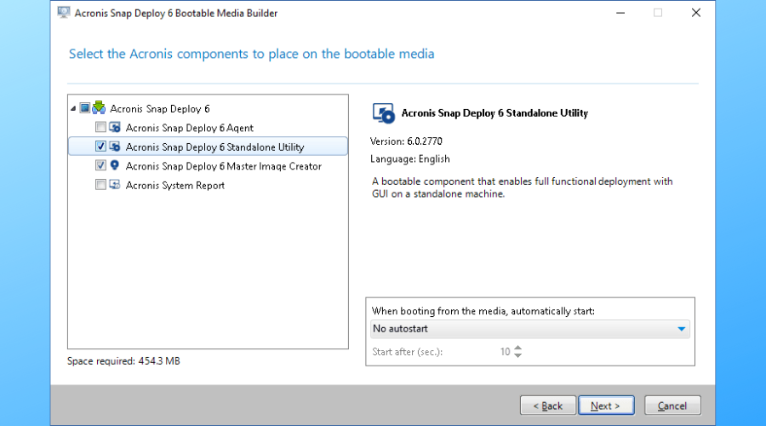
Task: Click the Master Image Creator pin icon
Action: [115, 165]
